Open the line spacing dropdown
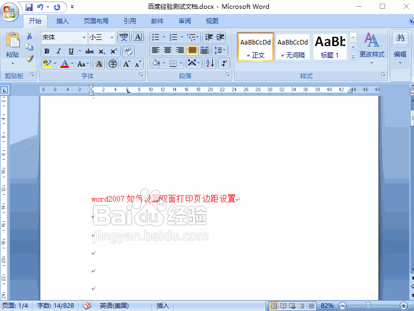This screenshot has width=414, height=311. (219, 50)
